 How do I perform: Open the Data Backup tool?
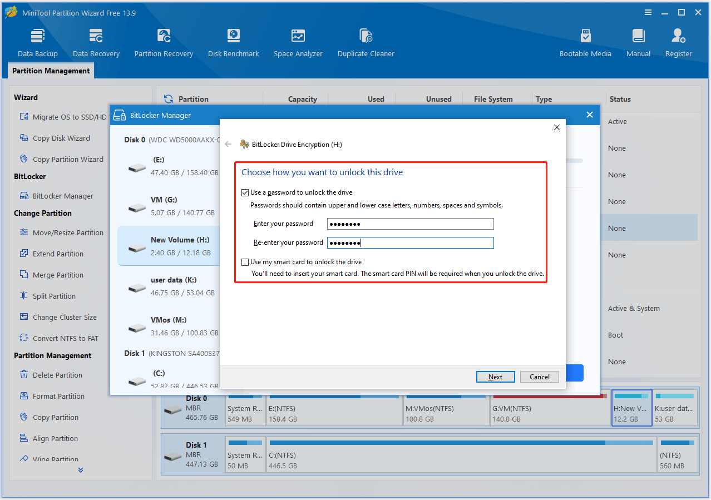[x=38, y=43]
